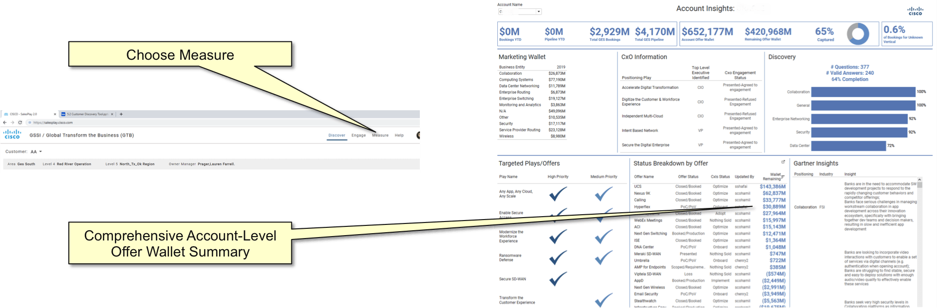Click the Nexus 9K offer row
Screen dimensions: 937x308
click(x=710, y=193)
